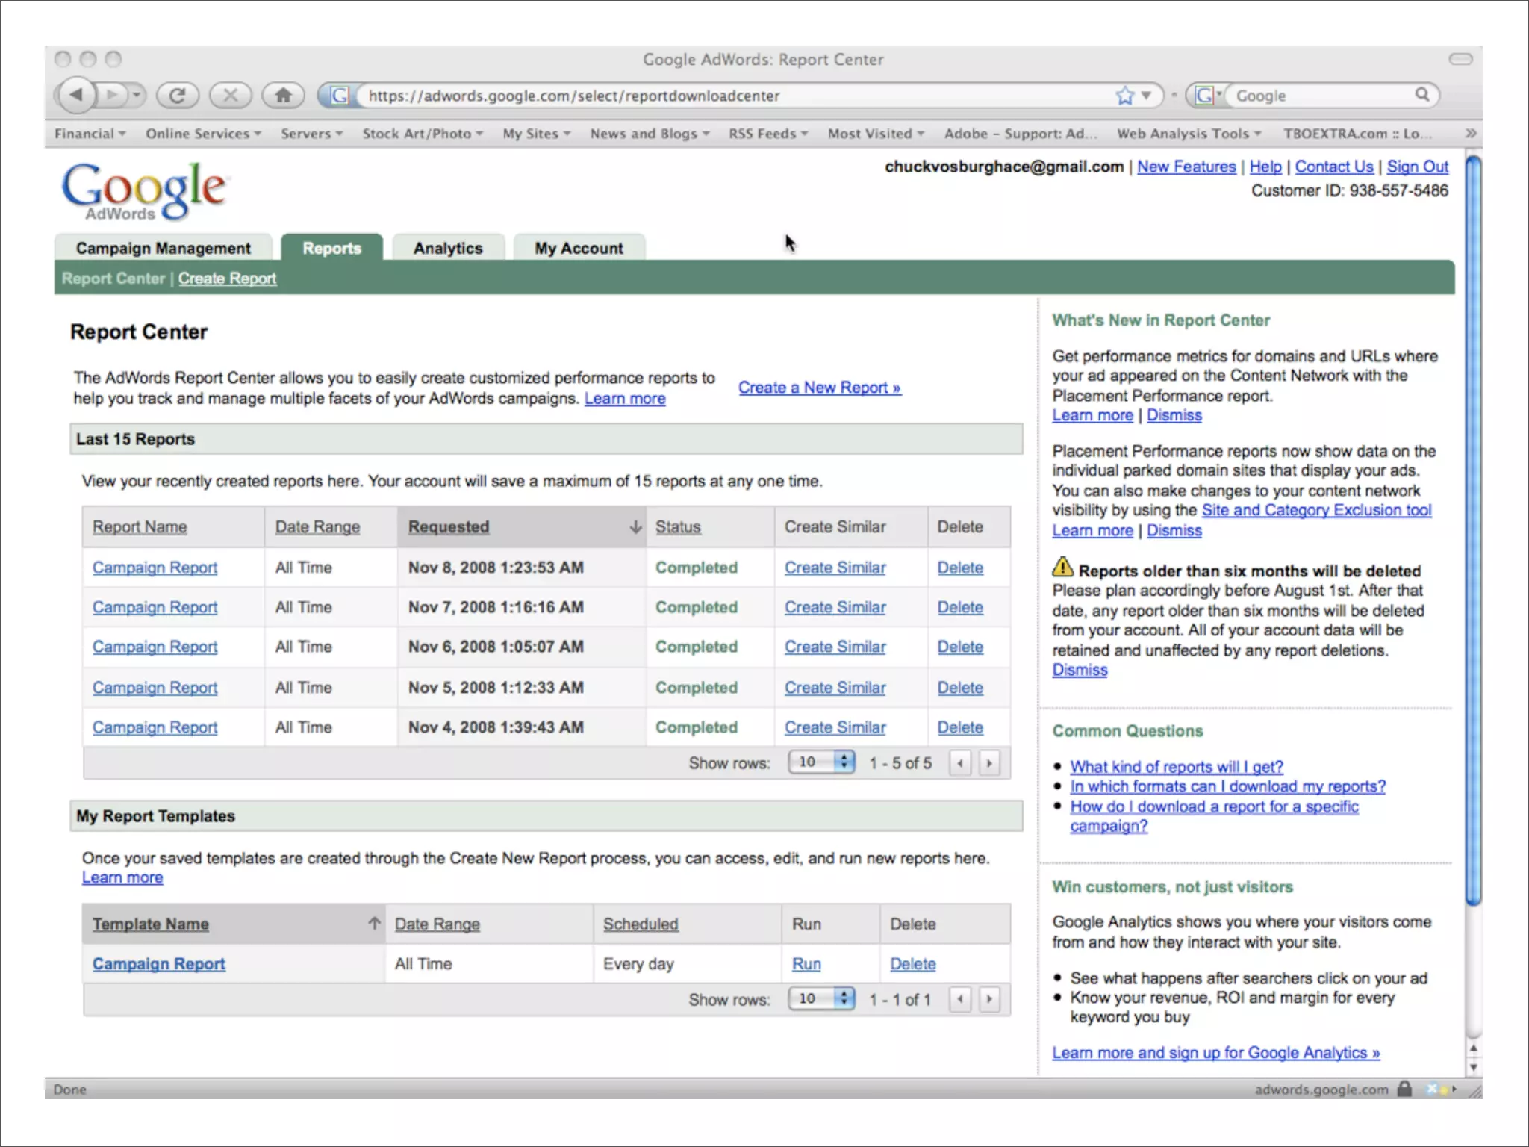The height and width of the screenshot is (1147, 1529).
Task: Open the Analytics tab
Action: tap(448, 248)
